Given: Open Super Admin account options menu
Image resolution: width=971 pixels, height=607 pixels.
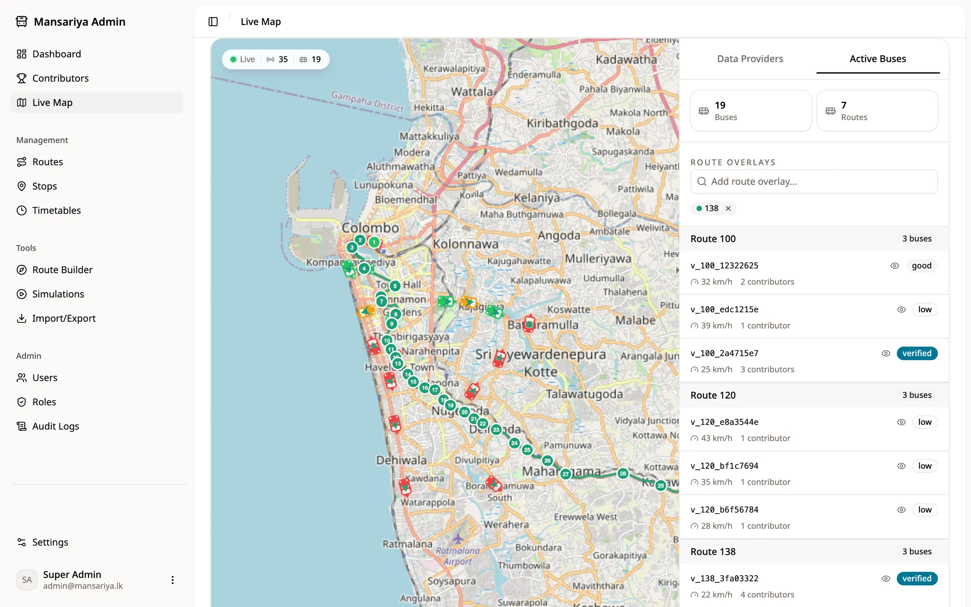Looking at the screenshot, I should pos(173,580).
